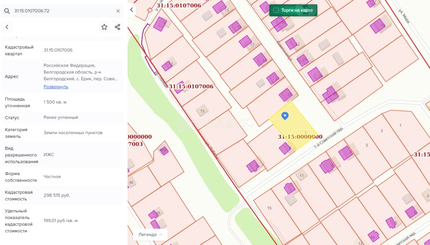This screenshot has width=430, height=245.
Task: Click the map parcel numbered 1
Action: 400,125
